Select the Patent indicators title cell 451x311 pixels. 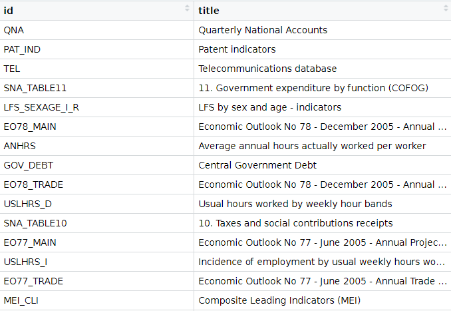(237, 49)
